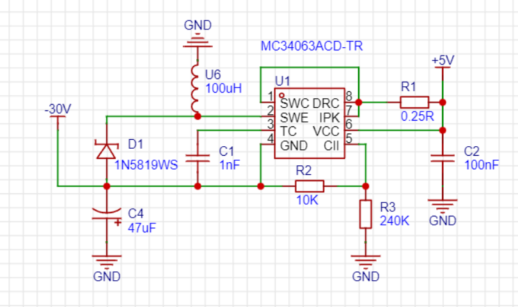Click the TC pin 3 label
This screenshot has width=518, height=307.
pyautogui.click(x=288, y=131)
